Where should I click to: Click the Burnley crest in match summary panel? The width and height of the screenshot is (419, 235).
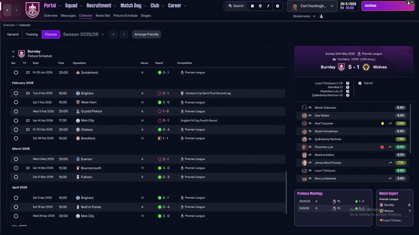[341, 67]
